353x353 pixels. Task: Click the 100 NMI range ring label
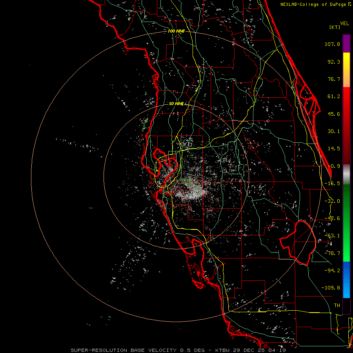176,31
